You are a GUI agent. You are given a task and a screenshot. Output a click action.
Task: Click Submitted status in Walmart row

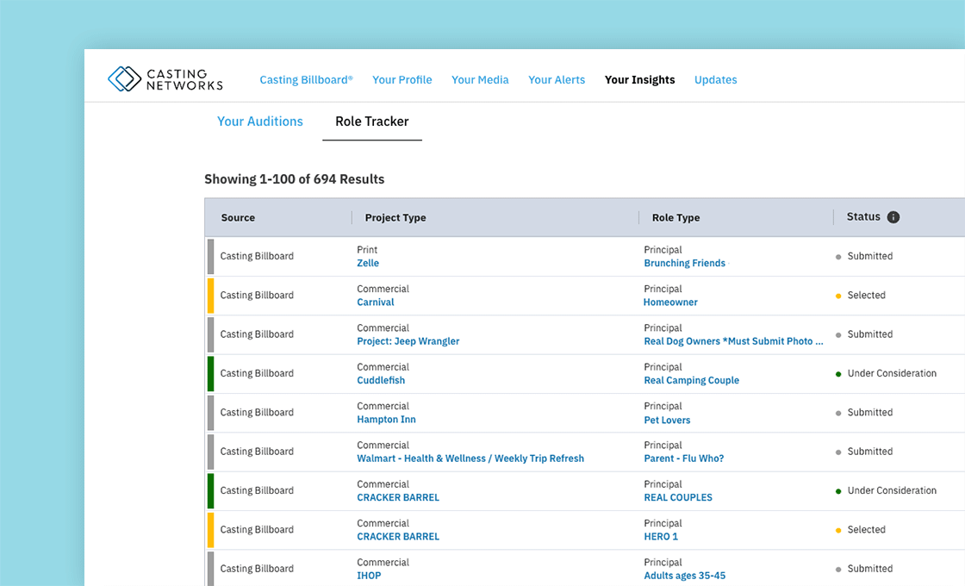click(x=869, y=452)
